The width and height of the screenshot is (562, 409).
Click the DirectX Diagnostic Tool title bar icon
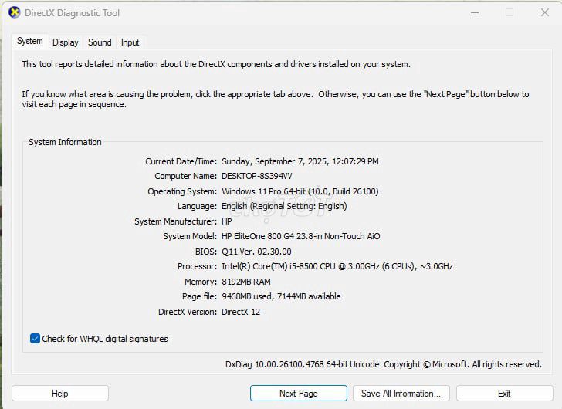pyautogui.click(x=14, y=12)
